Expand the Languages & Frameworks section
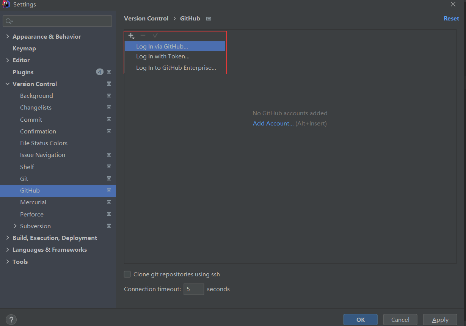This screenshot has height=326, width=466. click(x=8, y=249)
